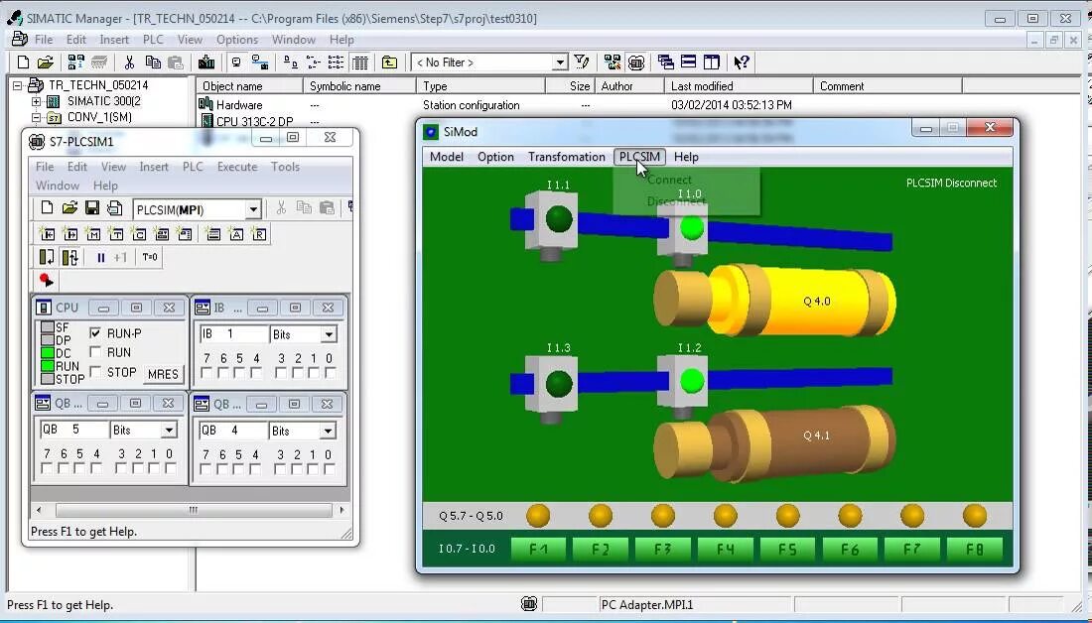The width and height of the screenshot is (1092, 623).
Task: Click the QB 4 address input field
Action: [233, 431]
